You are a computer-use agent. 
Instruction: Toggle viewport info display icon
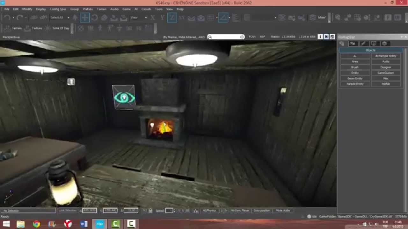pos(320,37)
